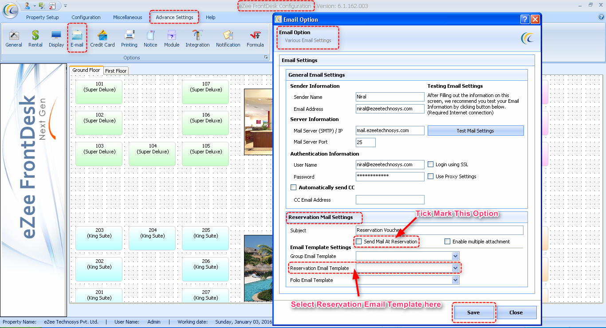
Task: Select room 102 Super Deluxe
Action: click(x=99, y=123)
